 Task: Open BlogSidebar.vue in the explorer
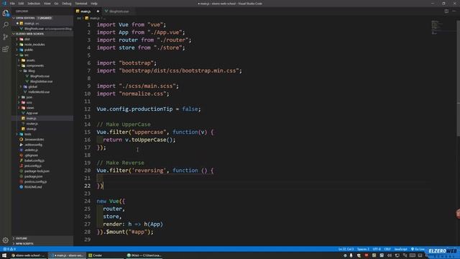[42, 81]
